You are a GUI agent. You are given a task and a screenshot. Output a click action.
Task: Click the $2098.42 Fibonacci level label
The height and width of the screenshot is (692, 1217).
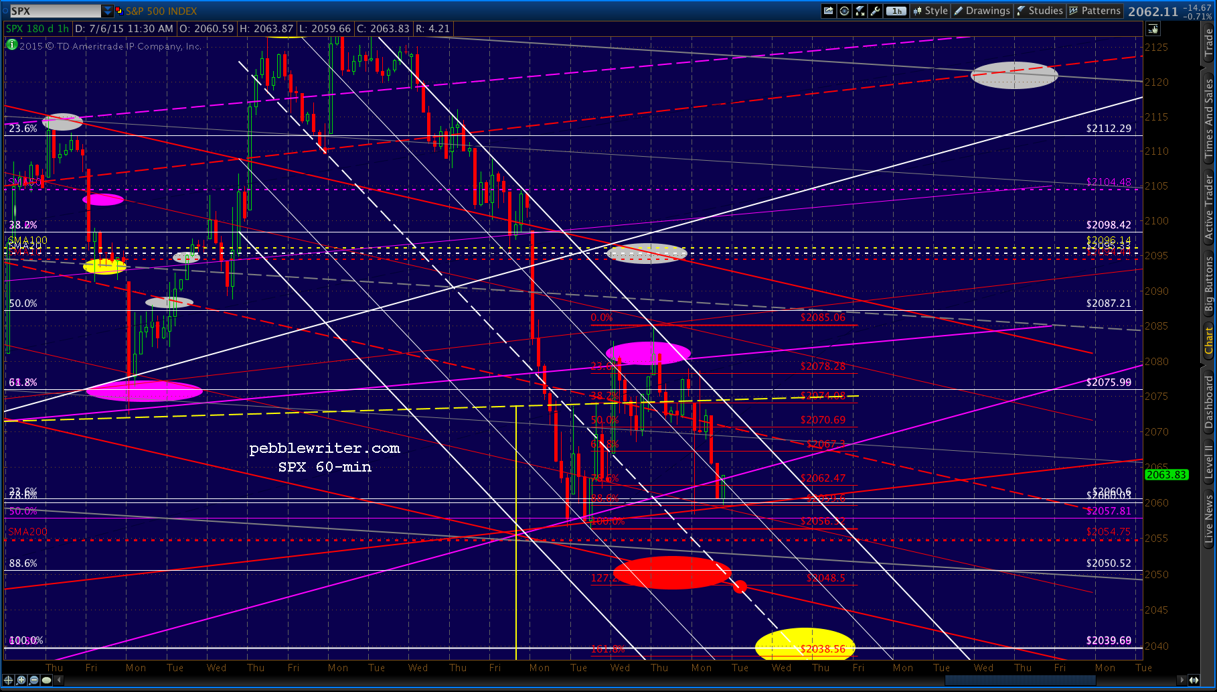[x=1109, y=224]
